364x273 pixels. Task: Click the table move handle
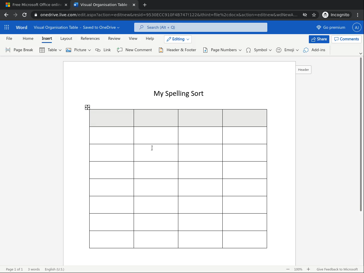tap(87, 107)
